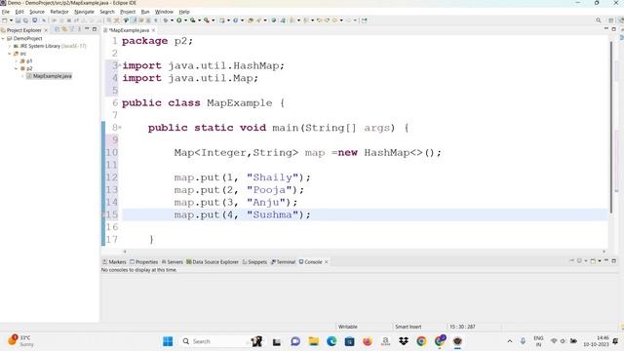Click the cursor position 15 : 30 status
The image size is (624, 351).
coord(461,327)
